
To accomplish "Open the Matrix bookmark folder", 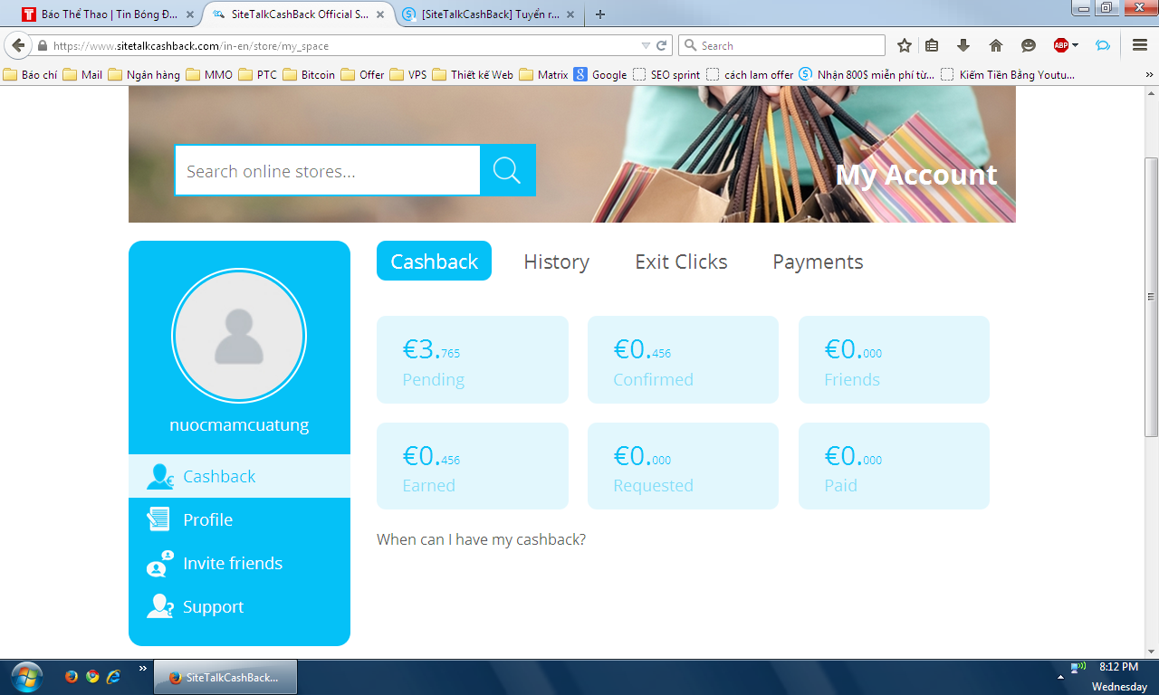I will [x=543, y=75].
